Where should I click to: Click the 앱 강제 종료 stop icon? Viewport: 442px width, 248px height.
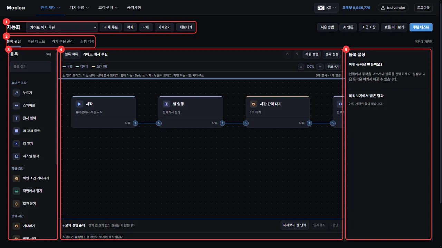[16, 131]
